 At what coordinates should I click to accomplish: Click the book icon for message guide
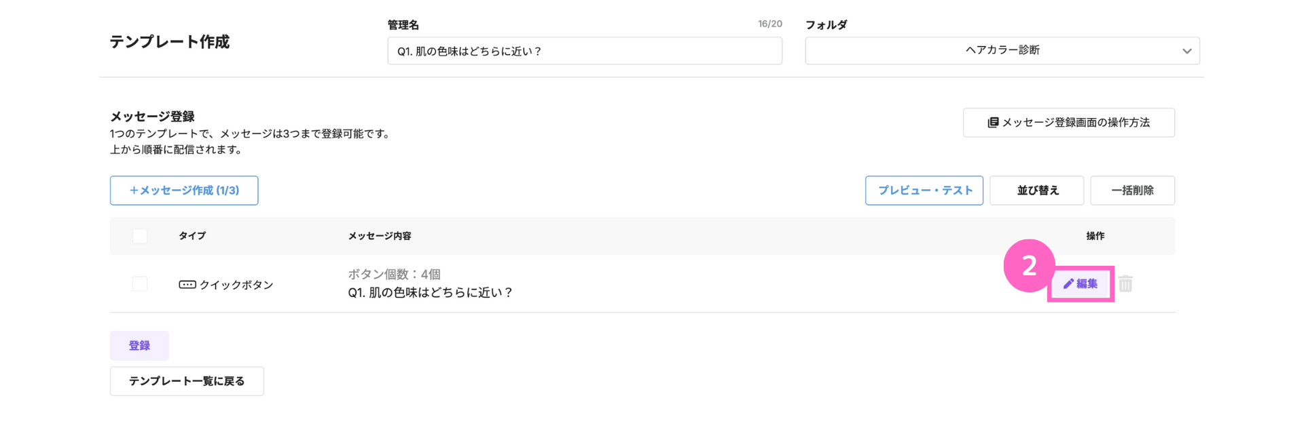993,123
